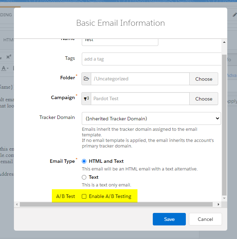Image resolution: width=237 pixels, height=239 pixels.
Task: Click the Choose button for Folder
Action: 204,79
